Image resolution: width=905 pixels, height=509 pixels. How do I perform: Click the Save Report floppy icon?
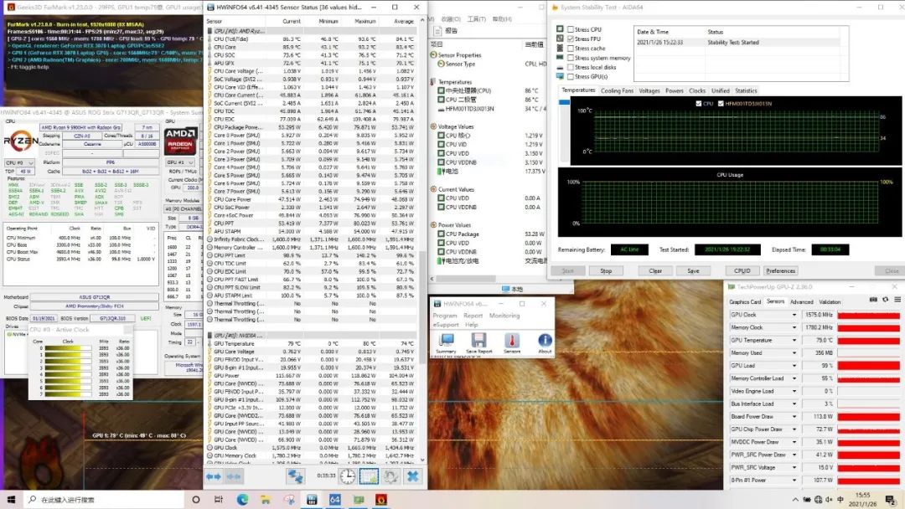click(478, 342)
